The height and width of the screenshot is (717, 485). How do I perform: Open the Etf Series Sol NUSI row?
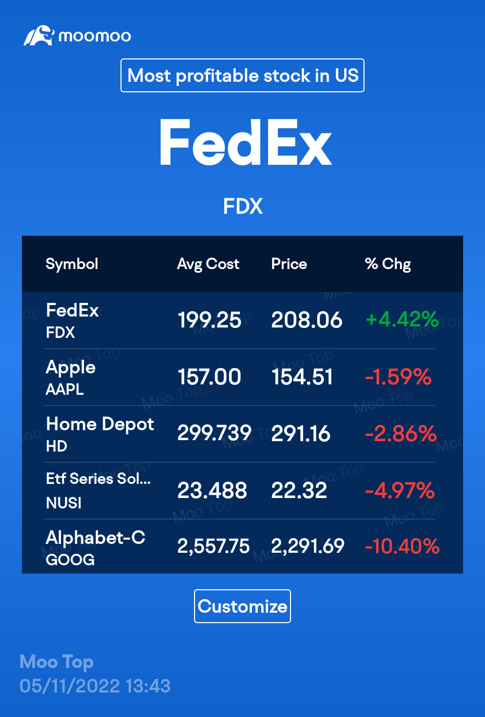(242, 491)
